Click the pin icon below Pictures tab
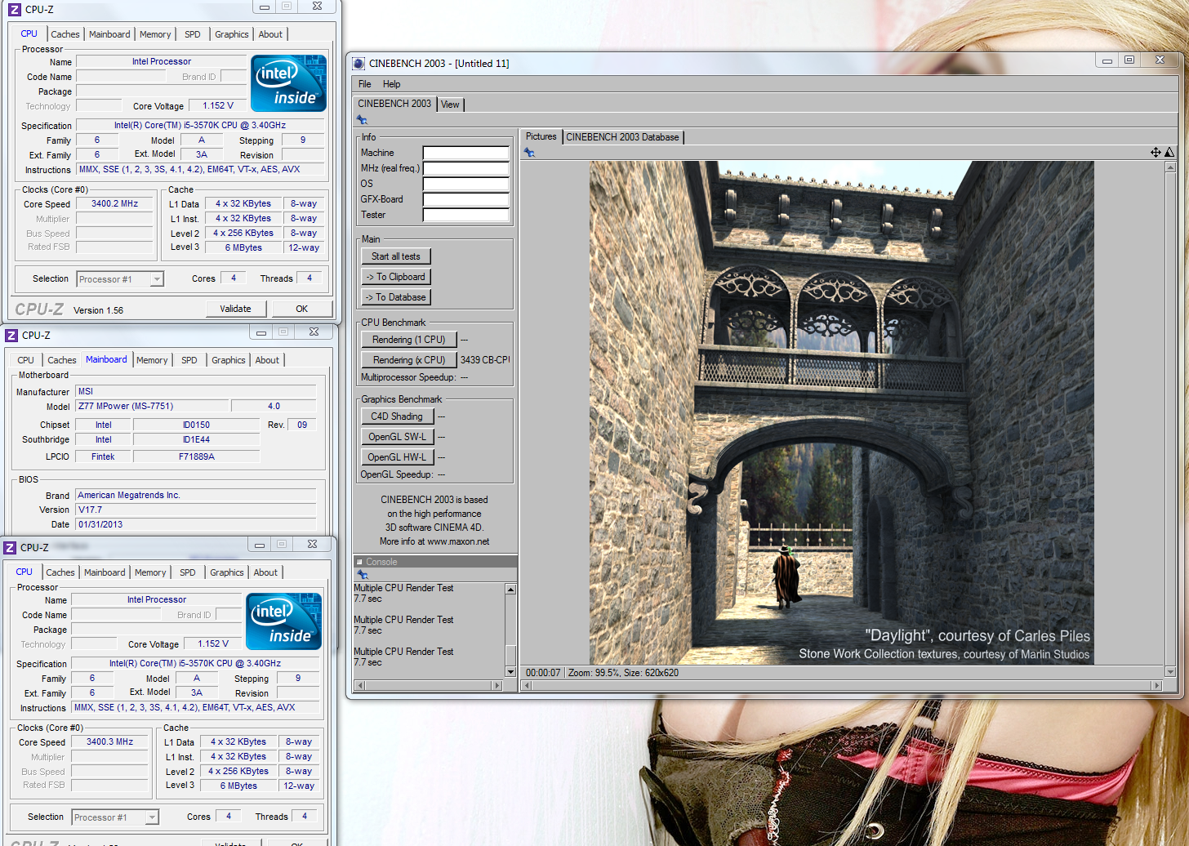This screenshot has width=1189, height=846. (529, 153)
